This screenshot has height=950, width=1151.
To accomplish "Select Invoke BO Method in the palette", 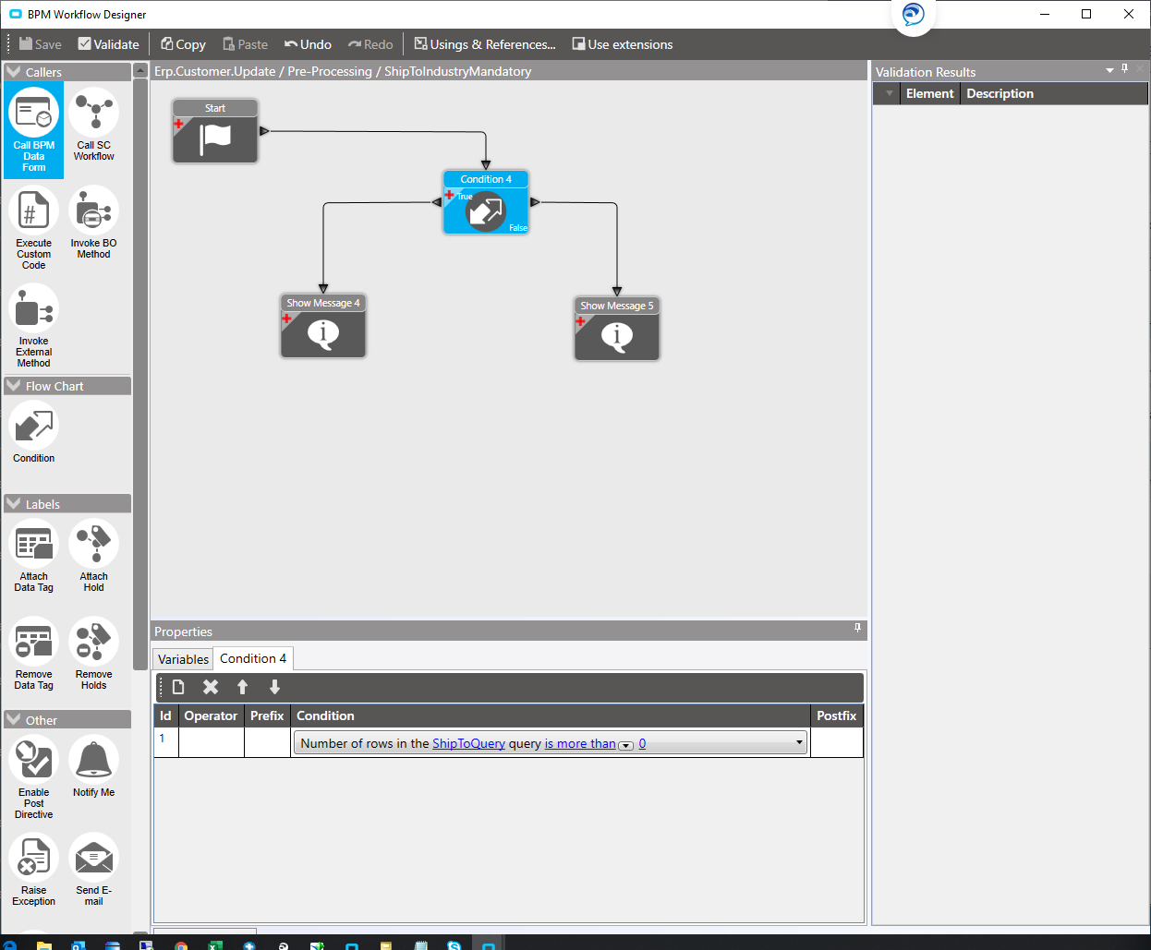I will pos(93,222).
